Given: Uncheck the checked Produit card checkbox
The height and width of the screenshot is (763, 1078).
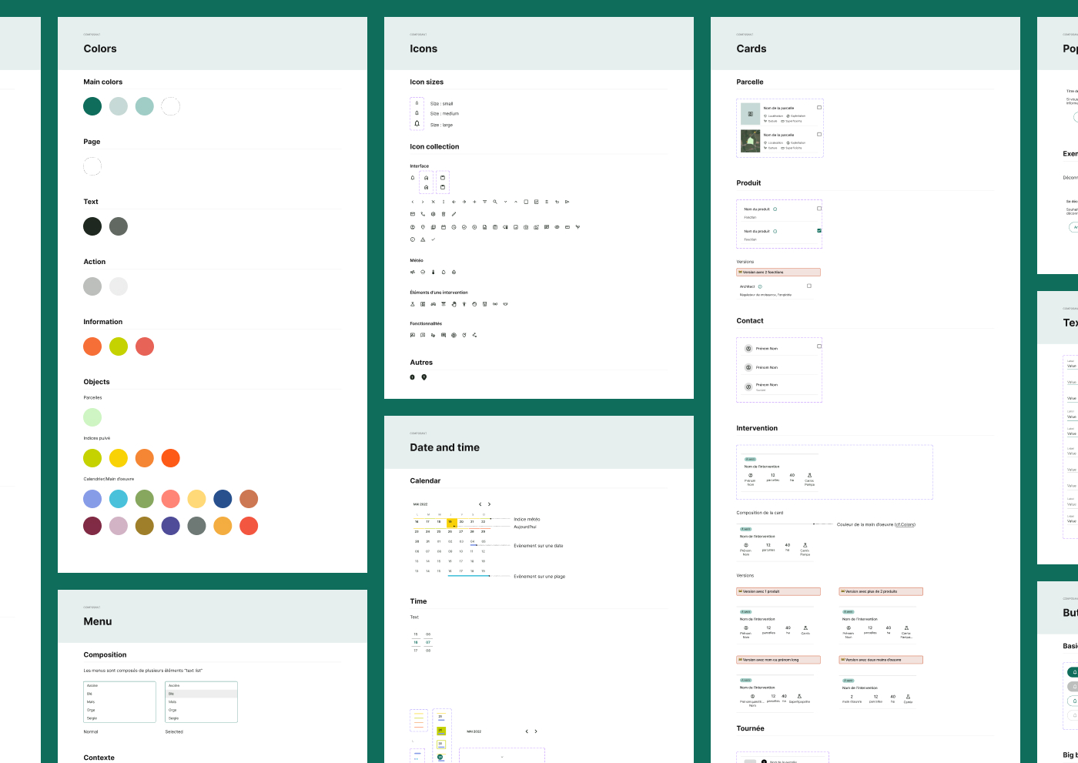Looking at the screenshot, I should pos(819,230).
